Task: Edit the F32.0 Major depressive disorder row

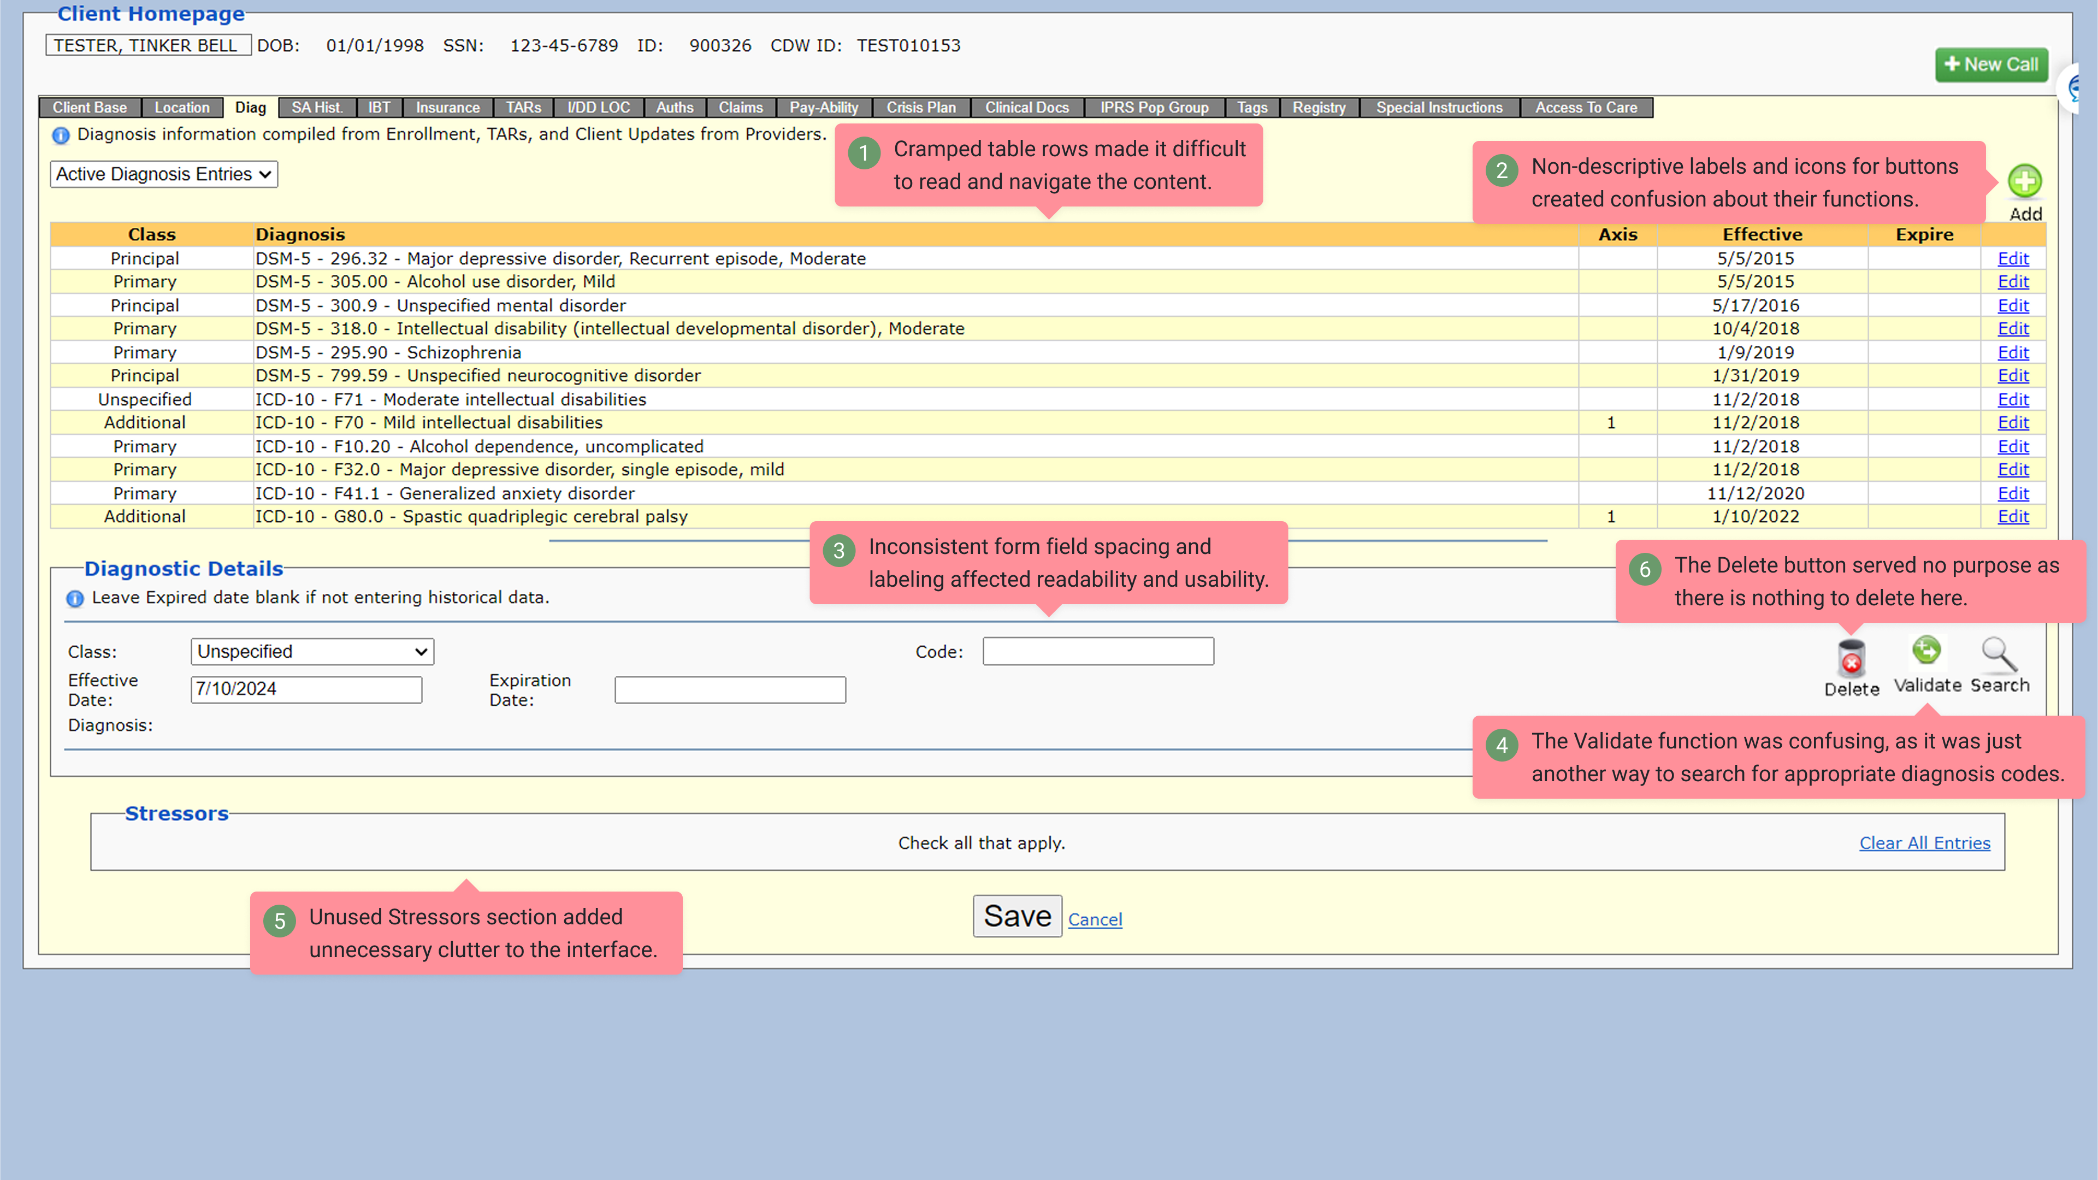Action: pos(2012,470)
